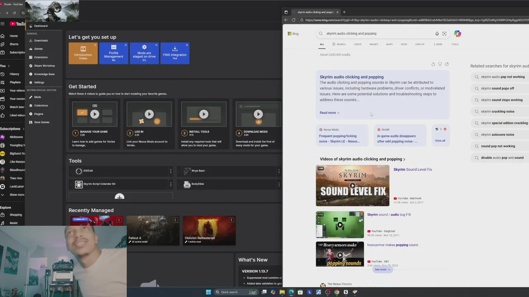Switch to Bing Videos tab

coord(357,44)
